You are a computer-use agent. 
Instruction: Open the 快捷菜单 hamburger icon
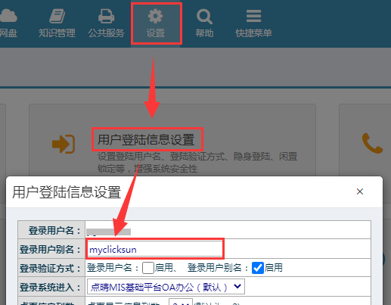click(253, 16)
